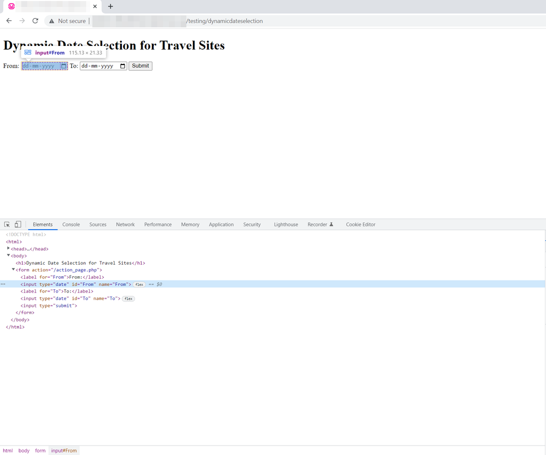Image resolution: width=546 pixels, height=455 pixels.
Task: Open a new browser tab with plus icon
Action: tap(110, 7)
